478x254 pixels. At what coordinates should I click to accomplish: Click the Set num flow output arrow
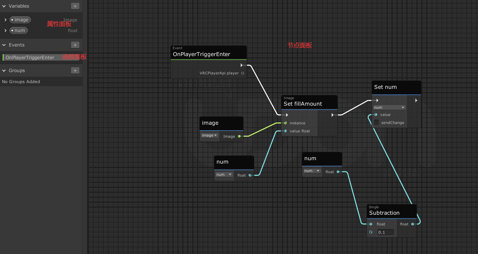416,100
